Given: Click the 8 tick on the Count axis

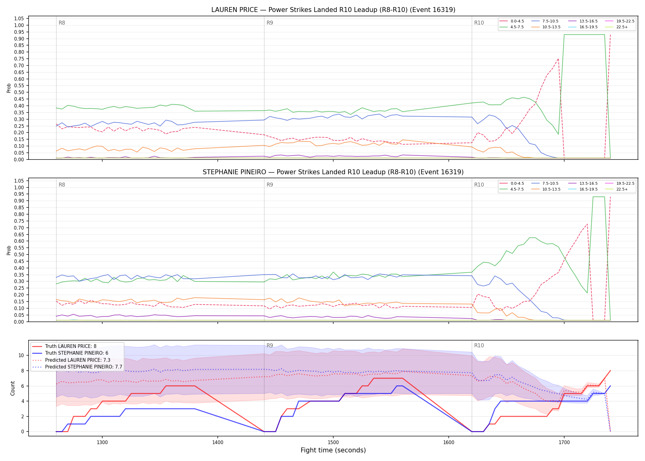Looking at the screenshot, I should [x=22, y=371].
